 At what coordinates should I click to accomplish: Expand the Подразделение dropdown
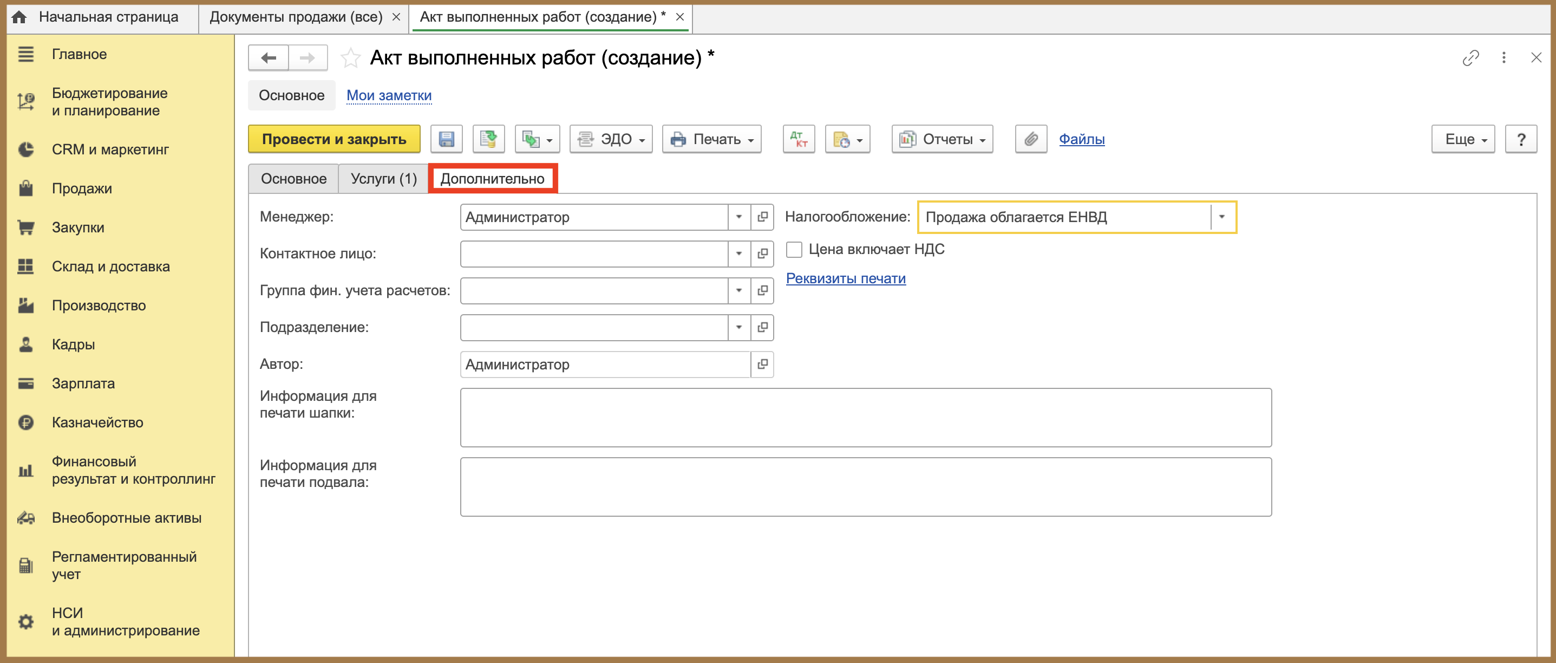(x=738, y=328)
